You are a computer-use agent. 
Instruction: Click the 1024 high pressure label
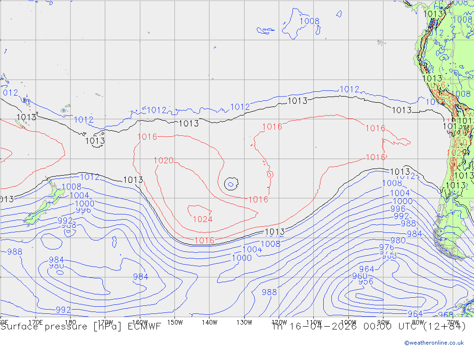click(202, 219)
